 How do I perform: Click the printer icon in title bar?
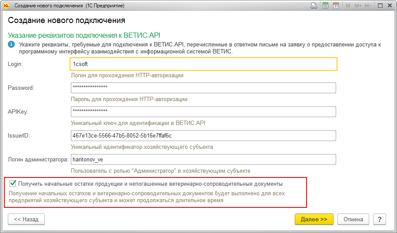tap(314, 6)
